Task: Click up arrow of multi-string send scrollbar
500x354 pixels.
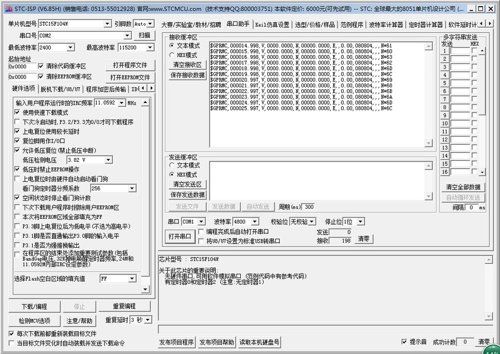Action: click(483, 43)
